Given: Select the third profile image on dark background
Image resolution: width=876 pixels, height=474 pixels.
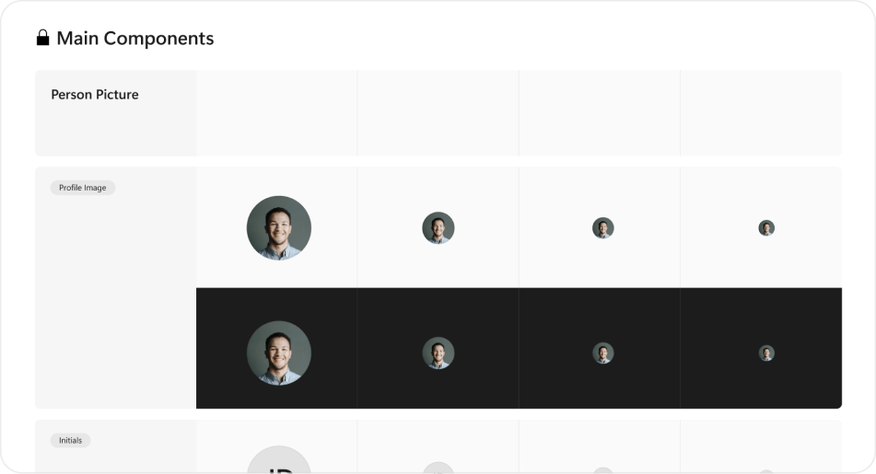Looking at the screenshot, I should pyautogui.click(x=602, y=353).
